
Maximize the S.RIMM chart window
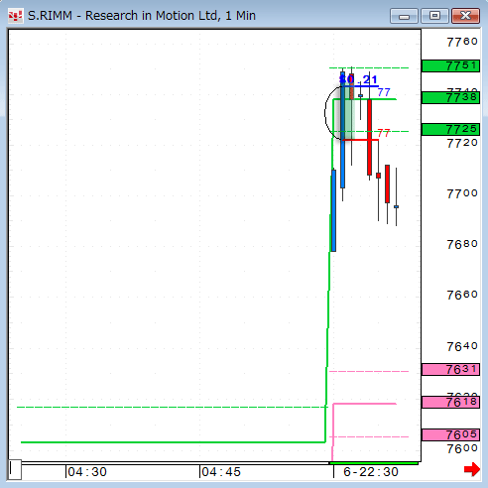click(434, 16)
